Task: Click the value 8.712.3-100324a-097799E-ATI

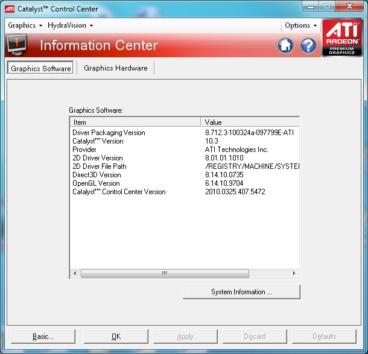Action: (x=250, y=133)
